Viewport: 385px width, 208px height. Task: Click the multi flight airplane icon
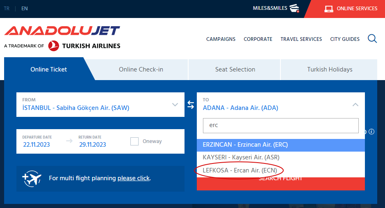pyautogui.click(x=32, y=179)
